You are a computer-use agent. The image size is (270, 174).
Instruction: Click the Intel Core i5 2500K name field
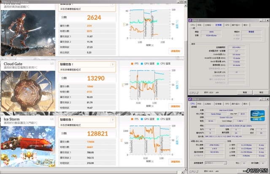click(x=226, y=110)
